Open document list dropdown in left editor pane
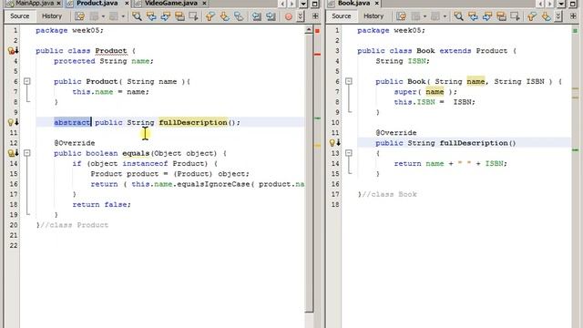Viewport: 583px width, 328px height. pyautogui.click(x=303, y=4)
